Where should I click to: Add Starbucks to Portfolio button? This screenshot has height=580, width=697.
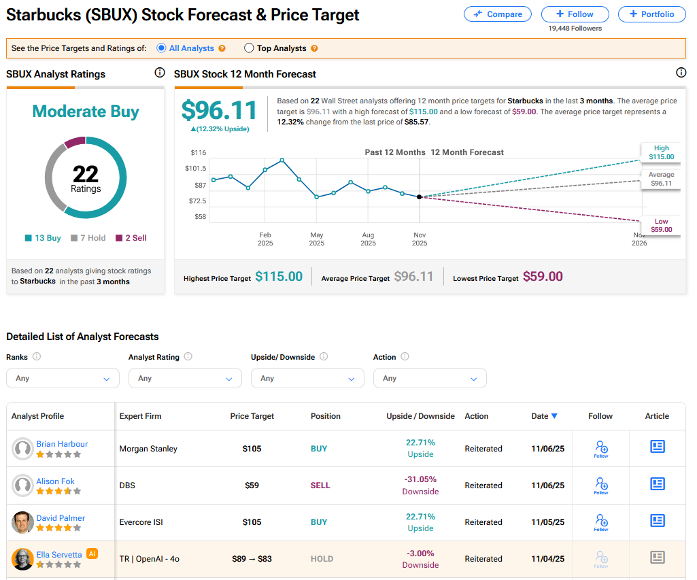[651, 14]
